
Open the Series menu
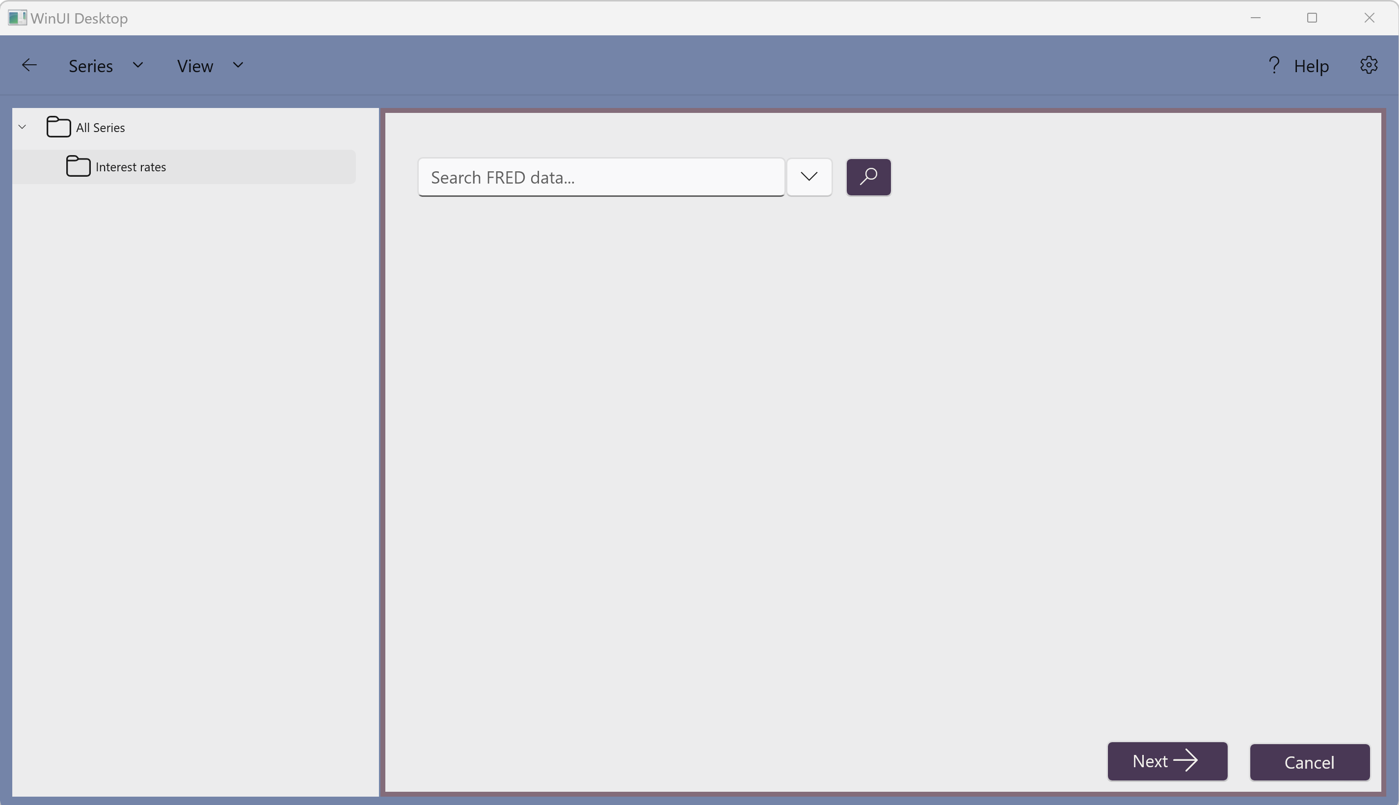tap(91, 66)
